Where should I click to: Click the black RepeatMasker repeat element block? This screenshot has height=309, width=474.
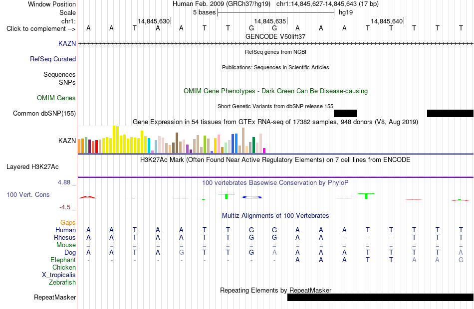click(x=380, y=297)
